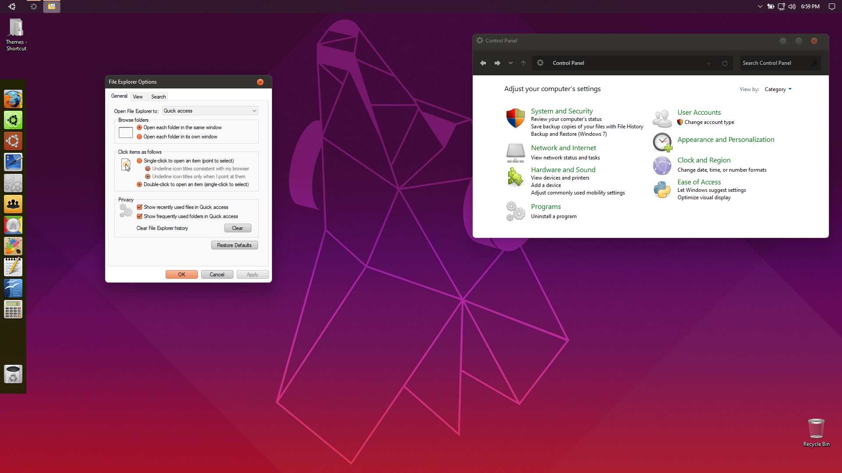Open the calculator icon in the dock
This screenshot has height=473, width=842.
click(13, 309)
